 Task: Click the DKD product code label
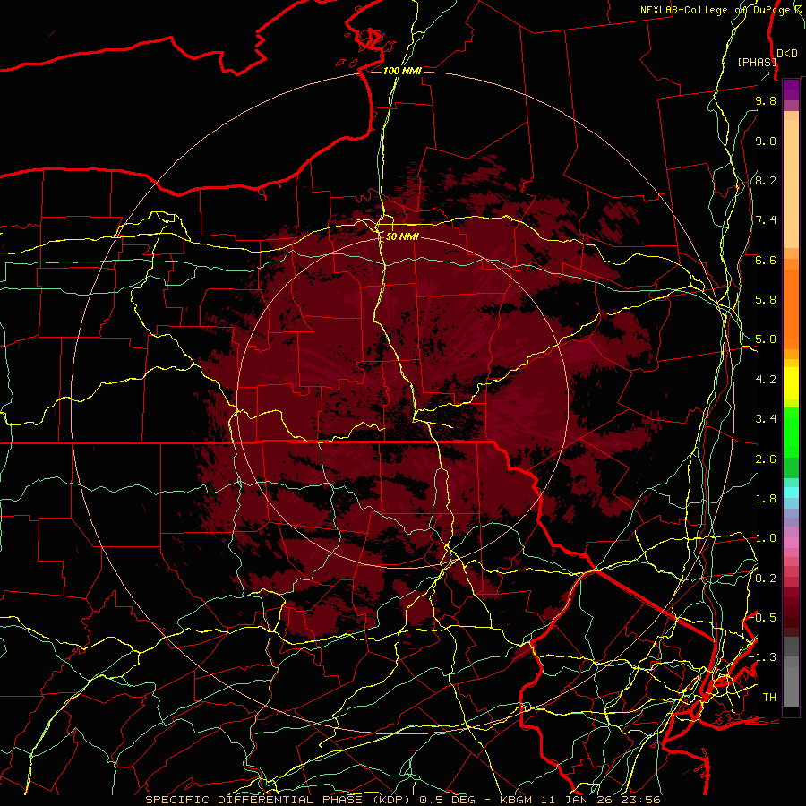(x=787, y=54)
